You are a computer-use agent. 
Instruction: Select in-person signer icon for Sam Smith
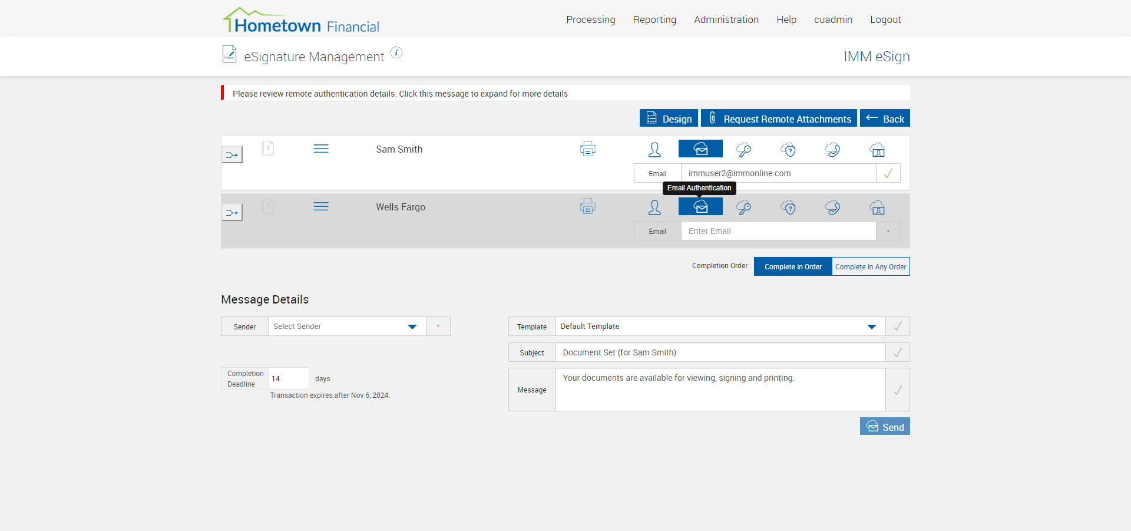(x=654, y=150)
